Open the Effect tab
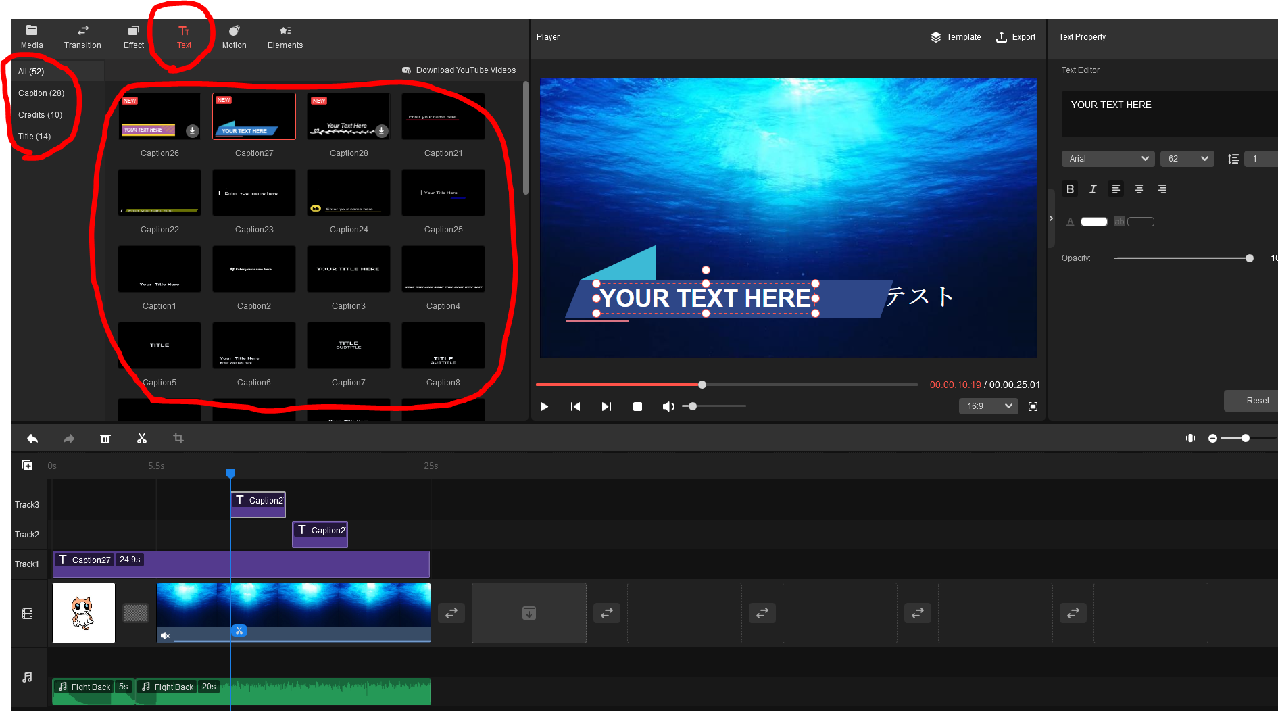Viewport: 1278px width, 711px height. point(134,37)
